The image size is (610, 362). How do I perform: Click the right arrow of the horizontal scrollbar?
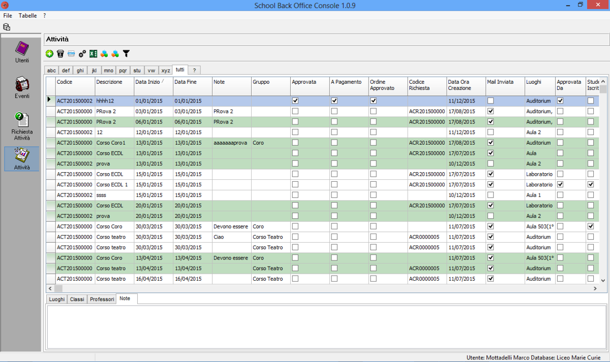595,288
